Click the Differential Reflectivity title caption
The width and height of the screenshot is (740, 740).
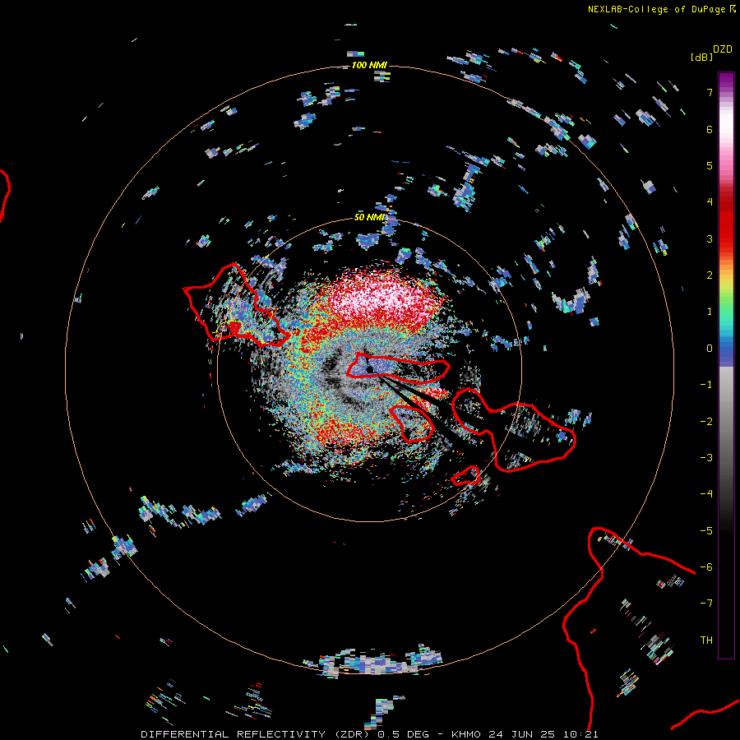point(370,734)
